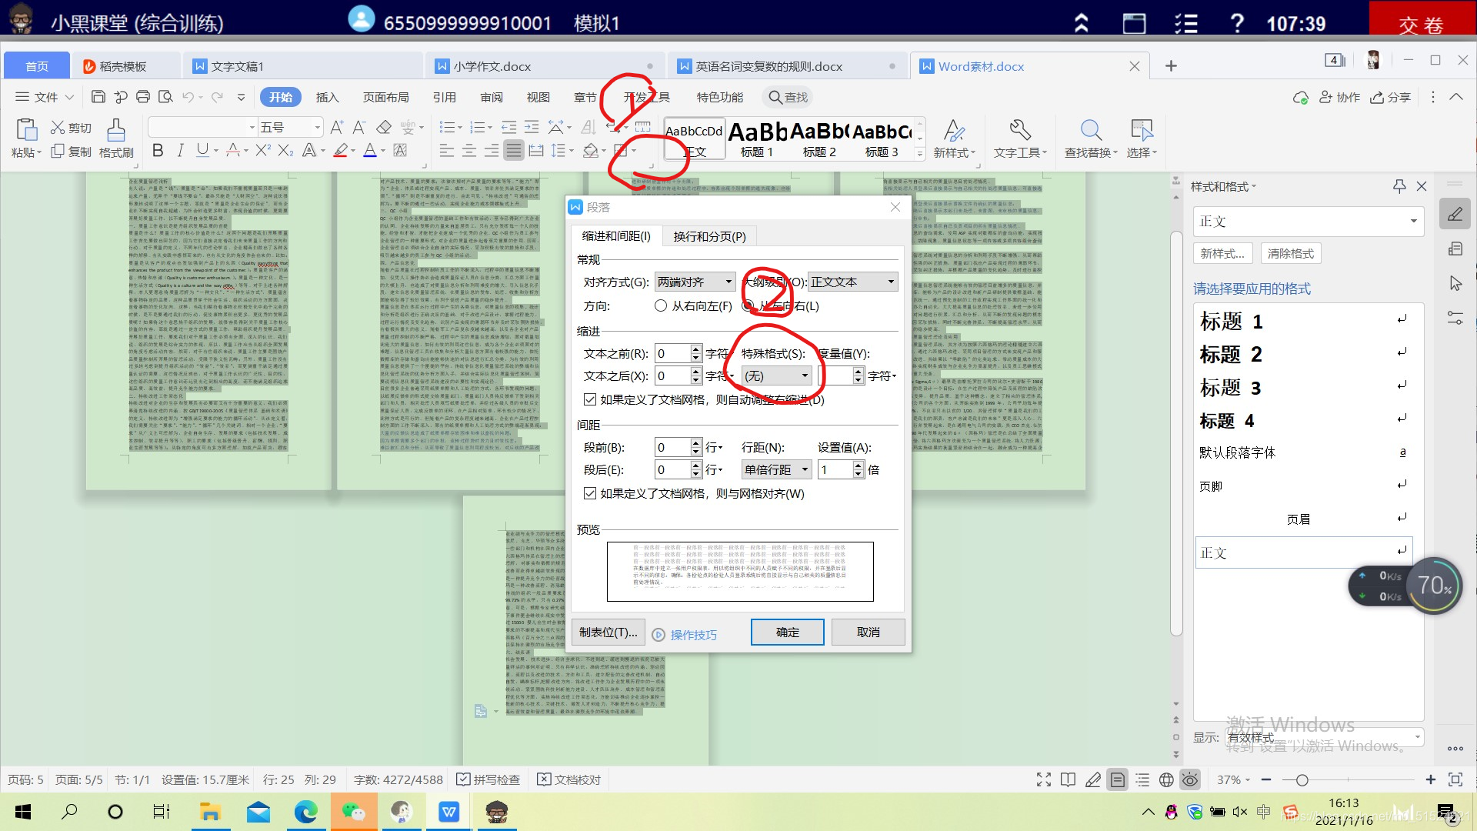Click zoom out minus button
1477x831 pixels.
point(1266,779)
